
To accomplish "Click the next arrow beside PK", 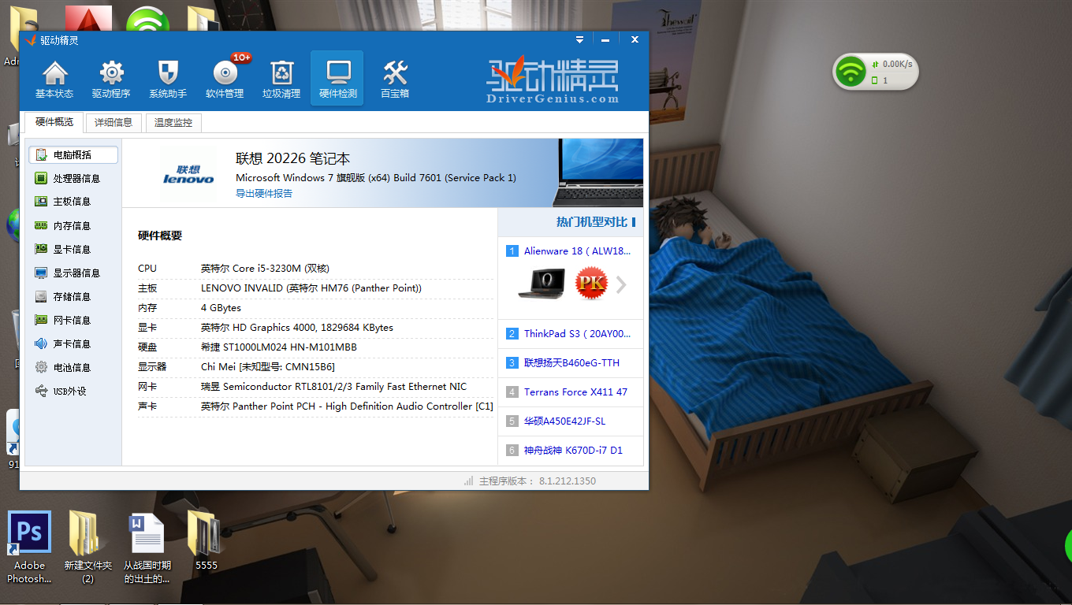I will (622, 284).
